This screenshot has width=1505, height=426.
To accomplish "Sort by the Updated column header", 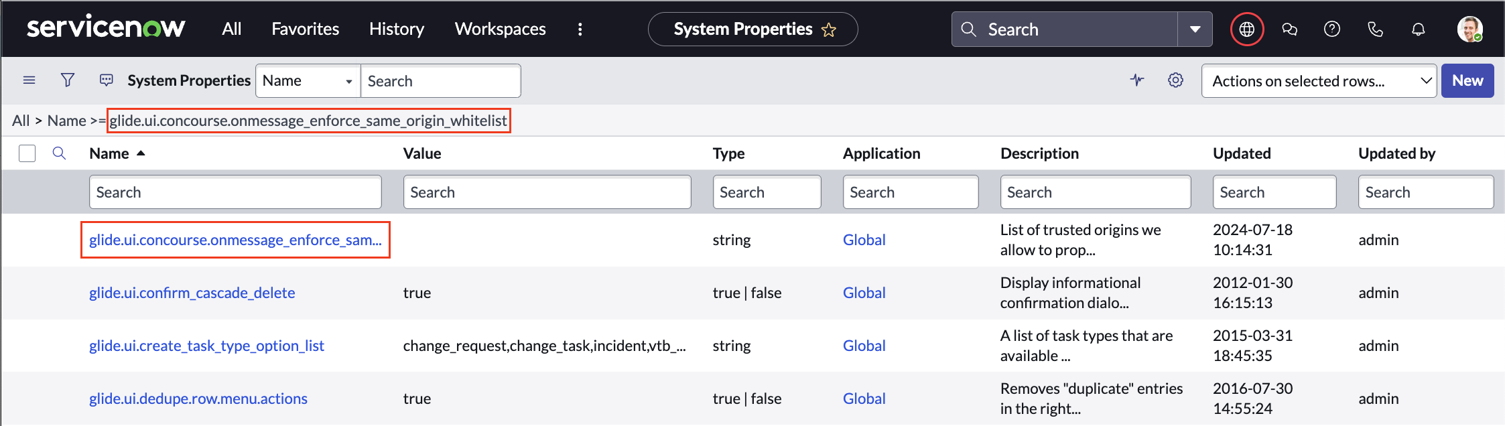I will point(1242,153).
